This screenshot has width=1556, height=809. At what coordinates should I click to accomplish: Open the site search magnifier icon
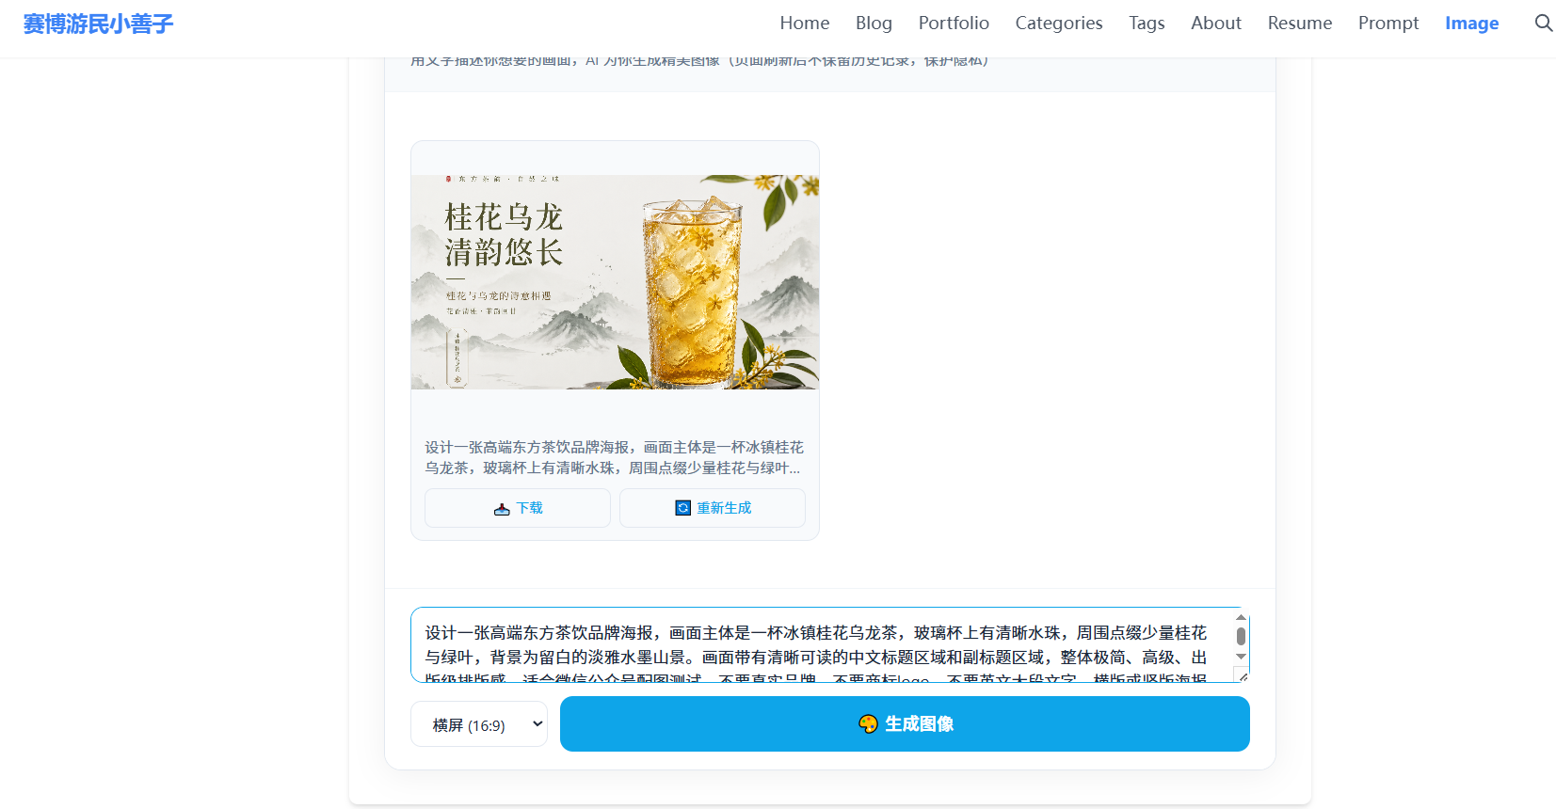(x=1543, y=24)
